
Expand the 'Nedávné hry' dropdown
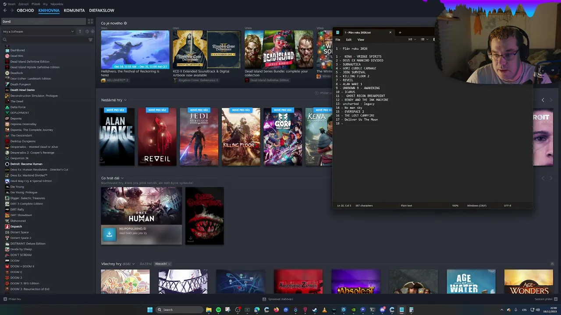click(x=125, y=100)
